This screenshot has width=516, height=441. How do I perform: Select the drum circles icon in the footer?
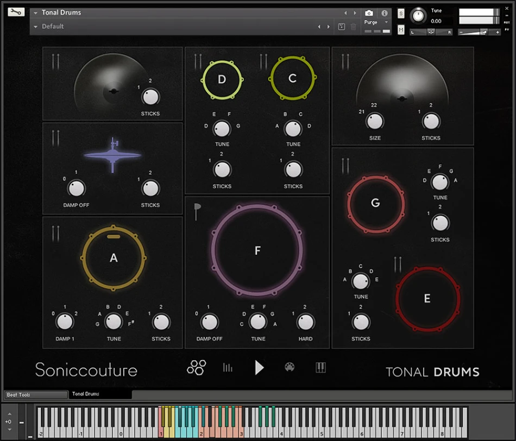(x=196, y=367)
